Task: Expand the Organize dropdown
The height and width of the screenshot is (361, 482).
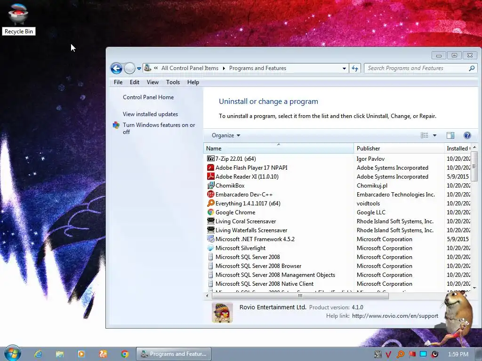Action: point(226,135)
